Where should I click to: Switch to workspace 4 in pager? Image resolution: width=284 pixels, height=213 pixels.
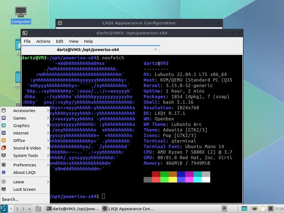(29, 209)
